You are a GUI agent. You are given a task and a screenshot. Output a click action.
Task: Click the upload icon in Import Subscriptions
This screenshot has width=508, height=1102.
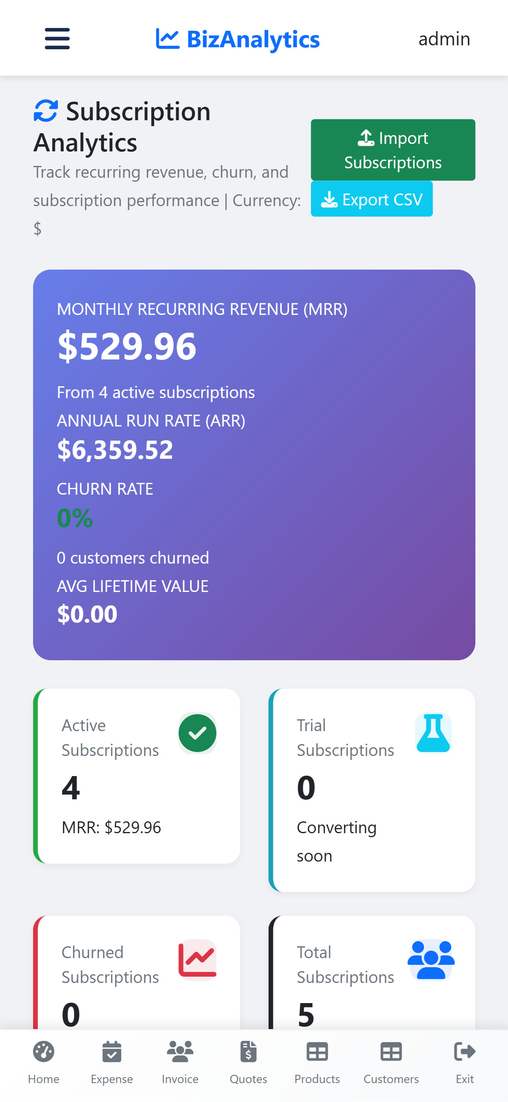click(x=366, y=138)
